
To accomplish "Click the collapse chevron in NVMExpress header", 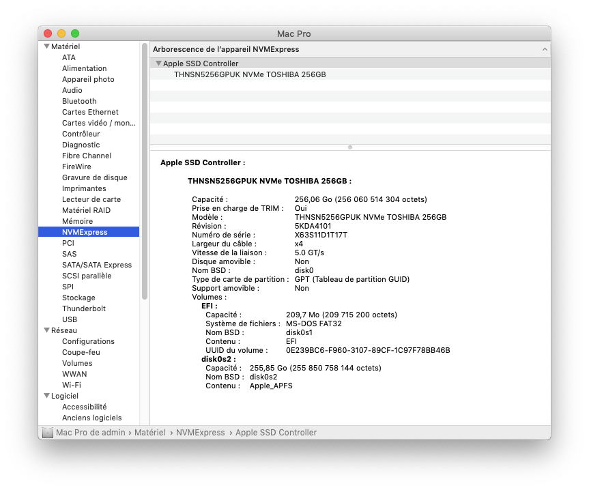I will point(545,50).
